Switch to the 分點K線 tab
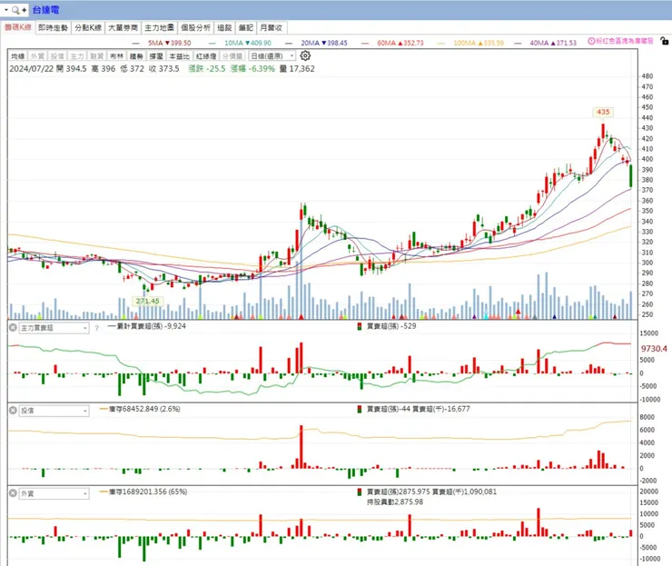The image size is (672, 566). (88, 27)
